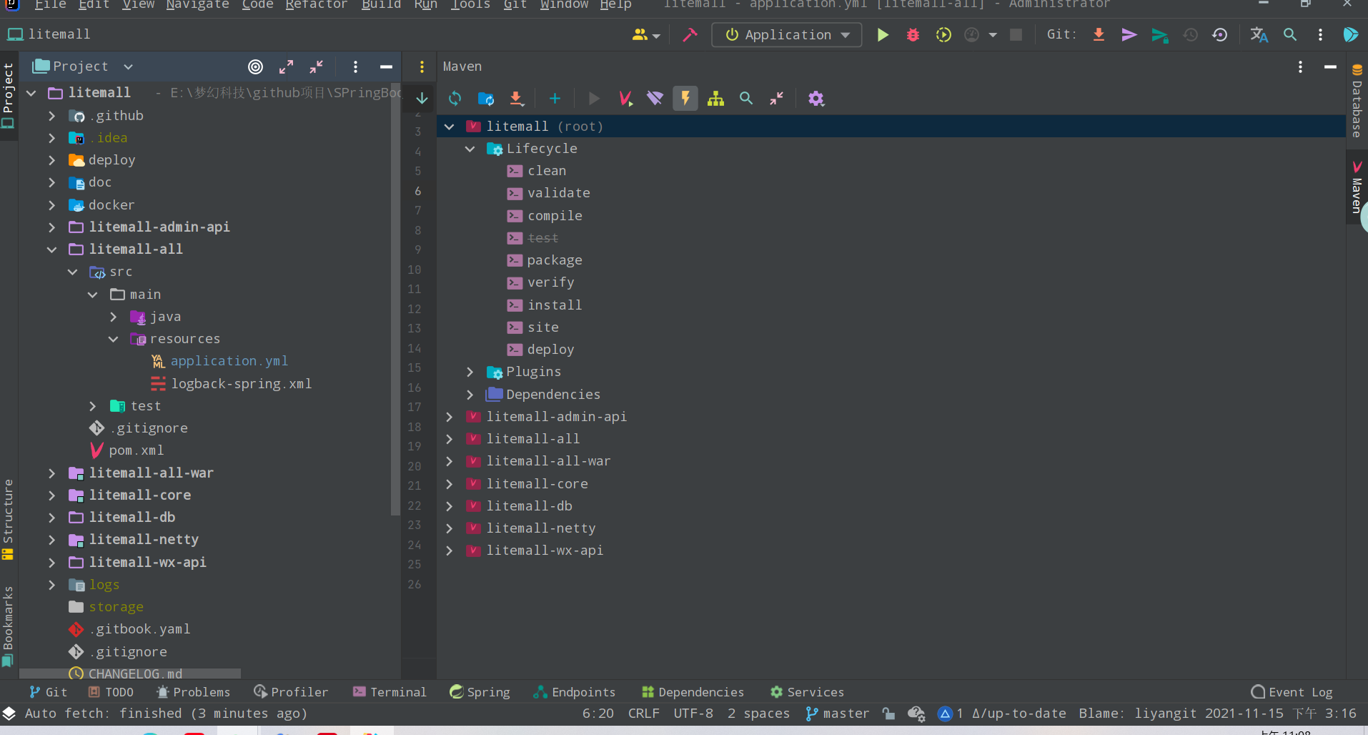1368x735 pixels.
Task: Reload all Maven projects
Action: [x=455, y=99]
